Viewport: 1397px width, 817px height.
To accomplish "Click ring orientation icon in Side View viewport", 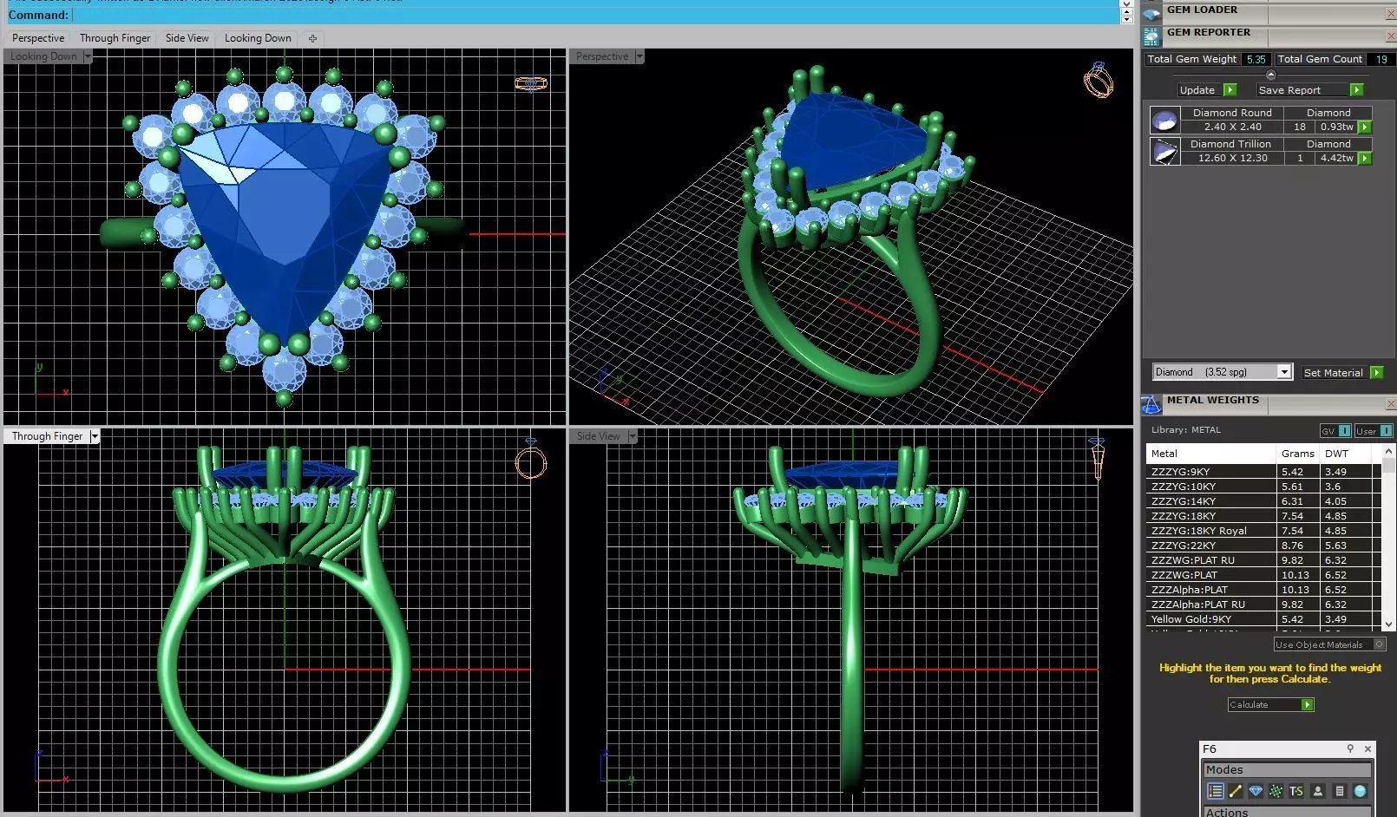I will coord(1098,459).
